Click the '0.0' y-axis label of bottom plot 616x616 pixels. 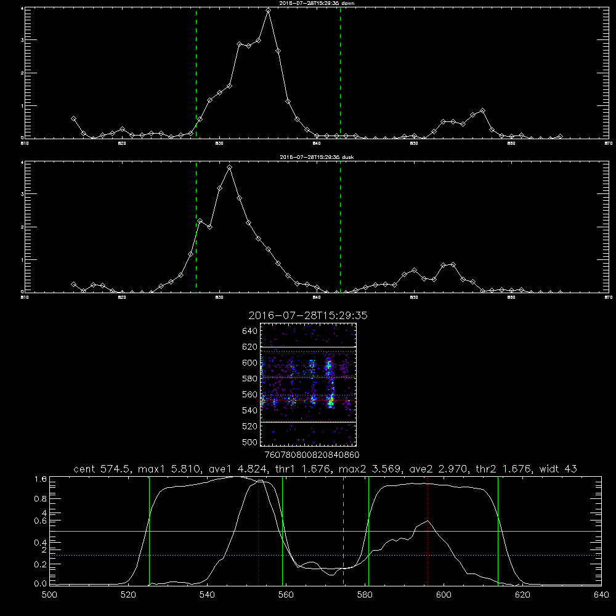tap(41, 584)
